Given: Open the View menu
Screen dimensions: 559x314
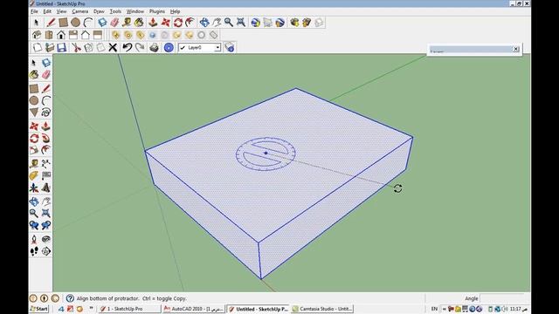Looking at the screenshot, I should pos(61,11).
